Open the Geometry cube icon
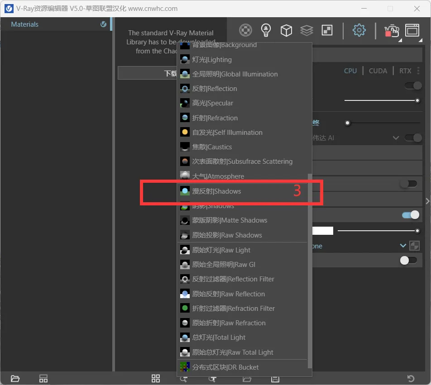 (x=286, y=30)
